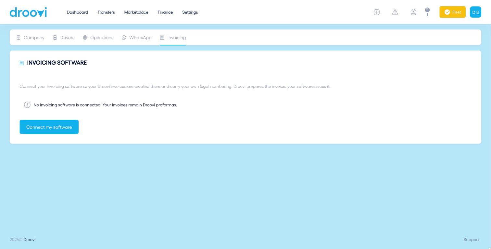Switch to the Operations tab
This screenshot has width=491, height=249.
(x=98, y=38)
